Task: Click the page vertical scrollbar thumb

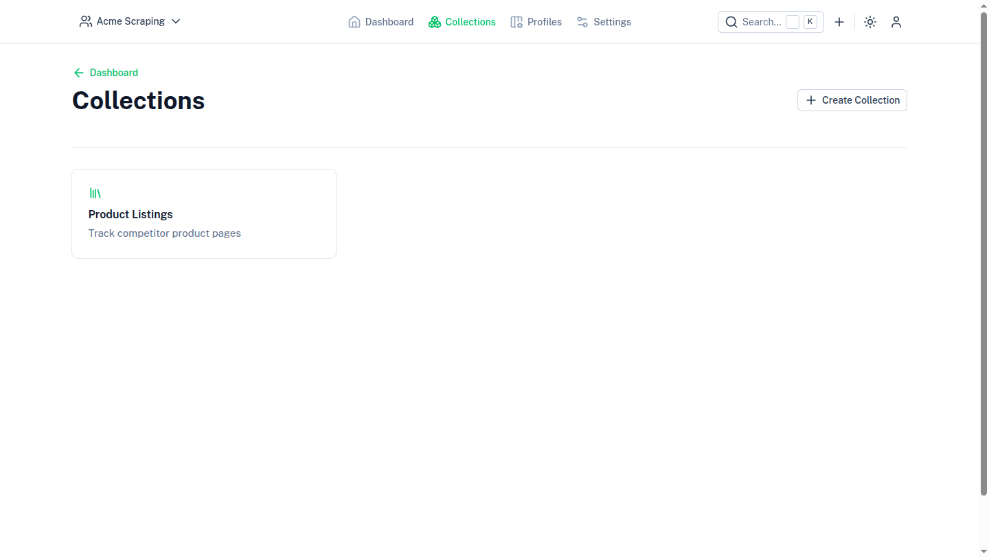Action: click(x=984, y=254)
